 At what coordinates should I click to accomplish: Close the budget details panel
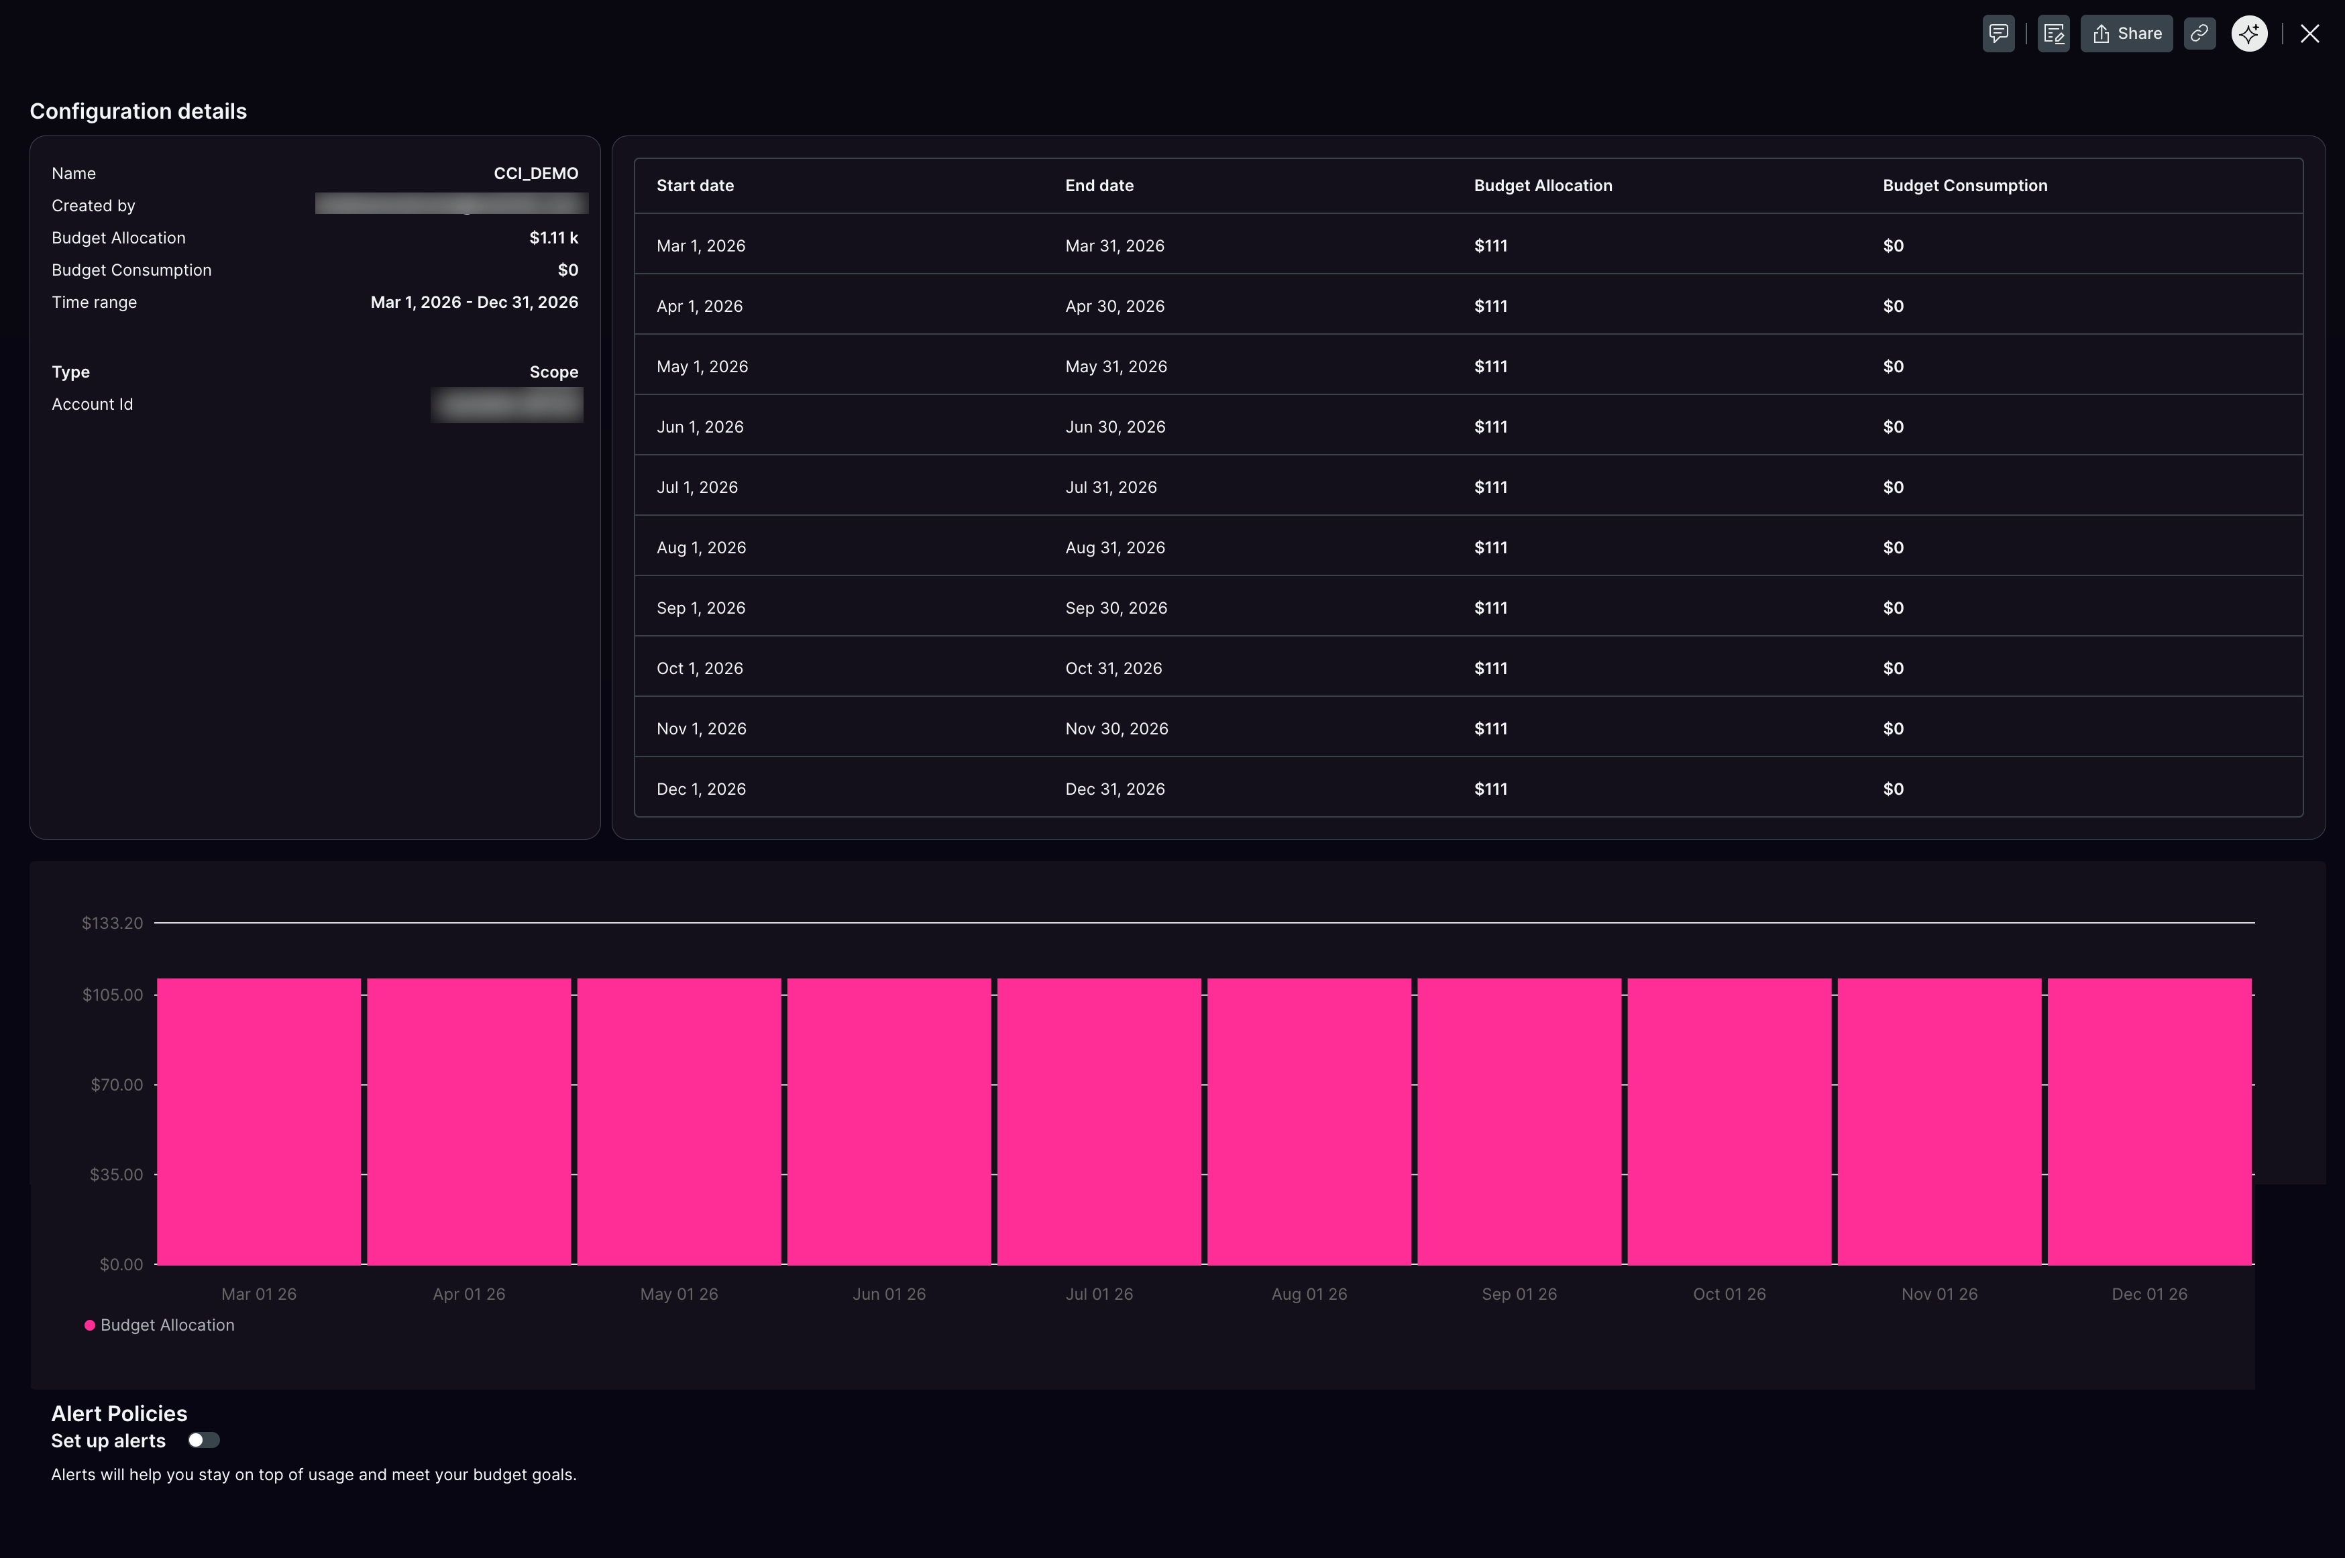[2310, 34]
